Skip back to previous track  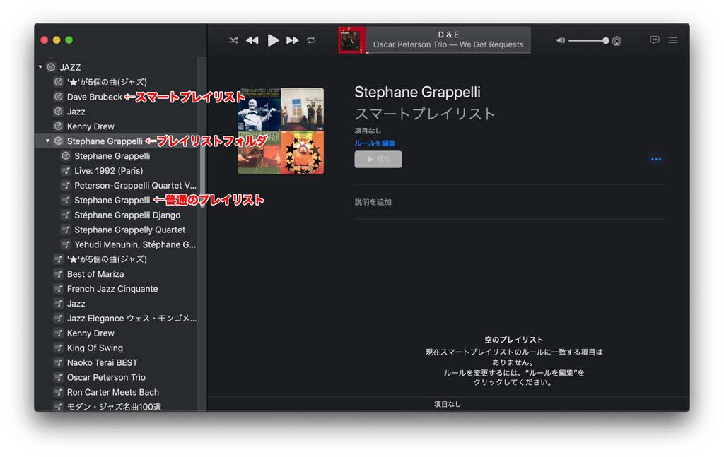point(252,40)
